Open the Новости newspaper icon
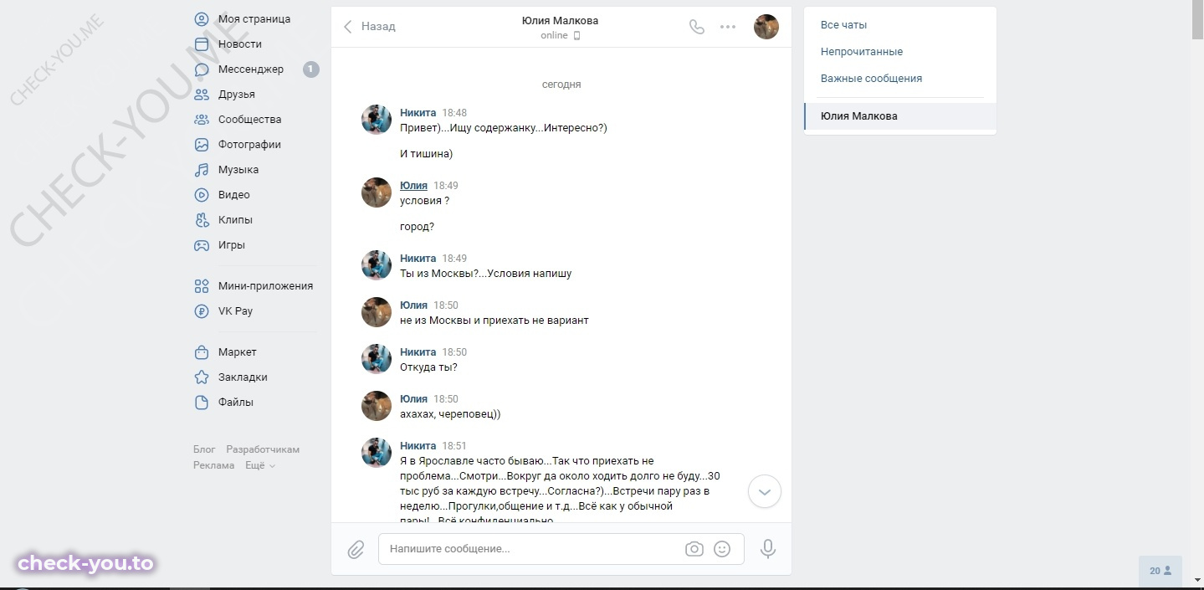Screen dimensions: 1204x590 (201, 44)
